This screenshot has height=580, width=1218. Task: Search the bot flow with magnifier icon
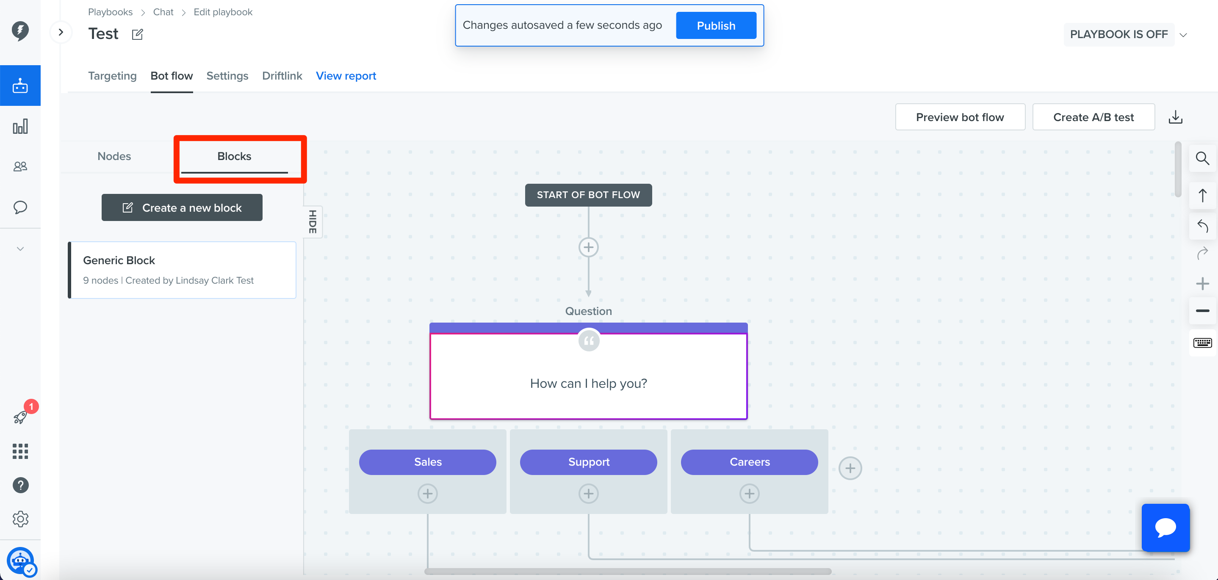(1202, 158)
